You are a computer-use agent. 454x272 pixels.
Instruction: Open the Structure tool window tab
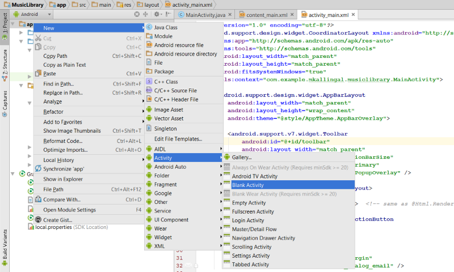pyautogui.click(x=5, y=65)
